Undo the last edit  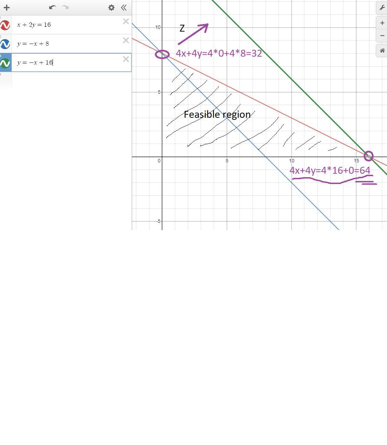[52, 7]
